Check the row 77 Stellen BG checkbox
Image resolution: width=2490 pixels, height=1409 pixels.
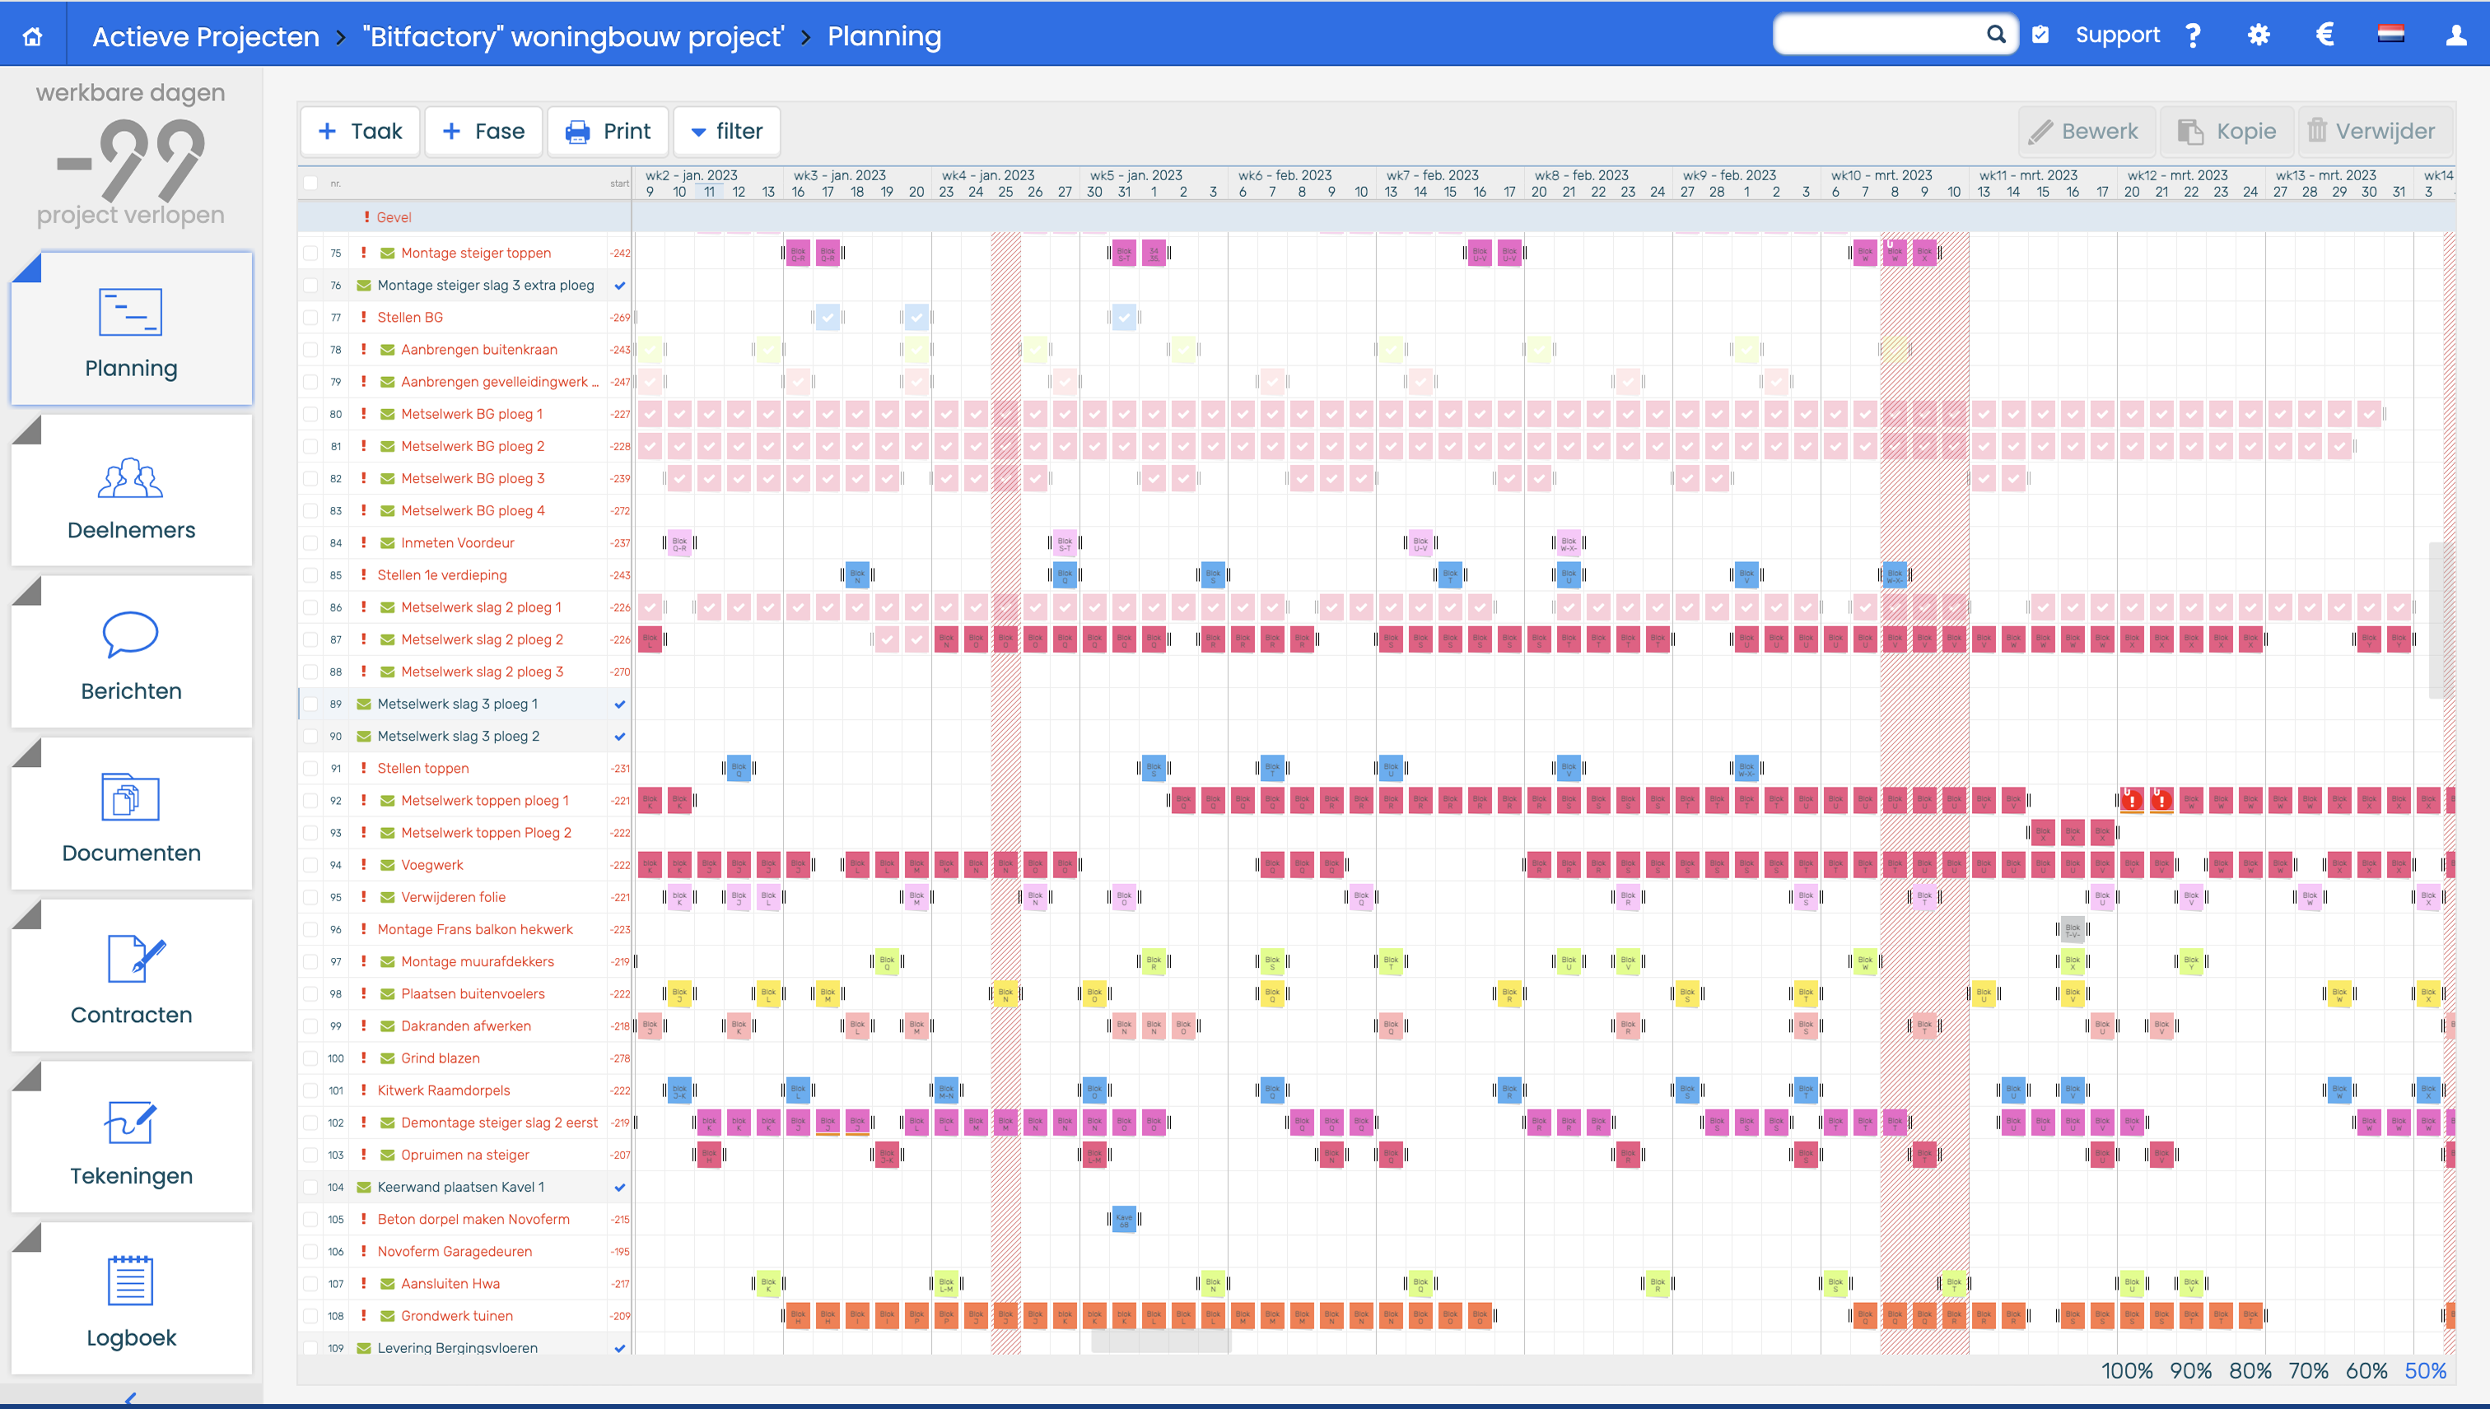(310, 318)
